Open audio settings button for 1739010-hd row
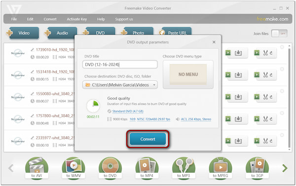Image resolution: width=296 pixels, height=186 pixels. coord(236,53)
